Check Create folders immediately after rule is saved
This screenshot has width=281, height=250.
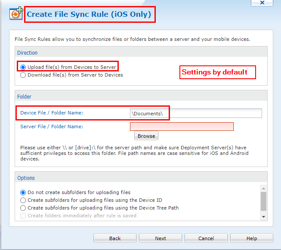click(23, 216)
